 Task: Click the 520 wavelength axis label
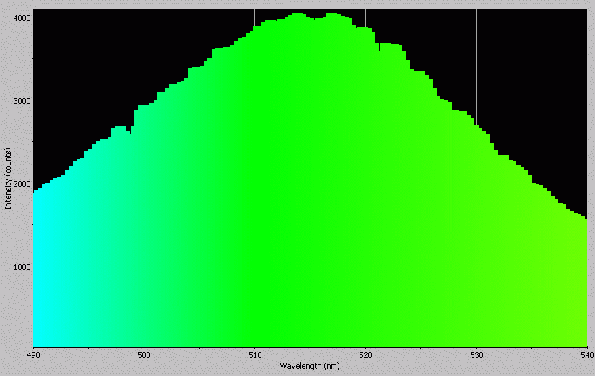[366, 355]
